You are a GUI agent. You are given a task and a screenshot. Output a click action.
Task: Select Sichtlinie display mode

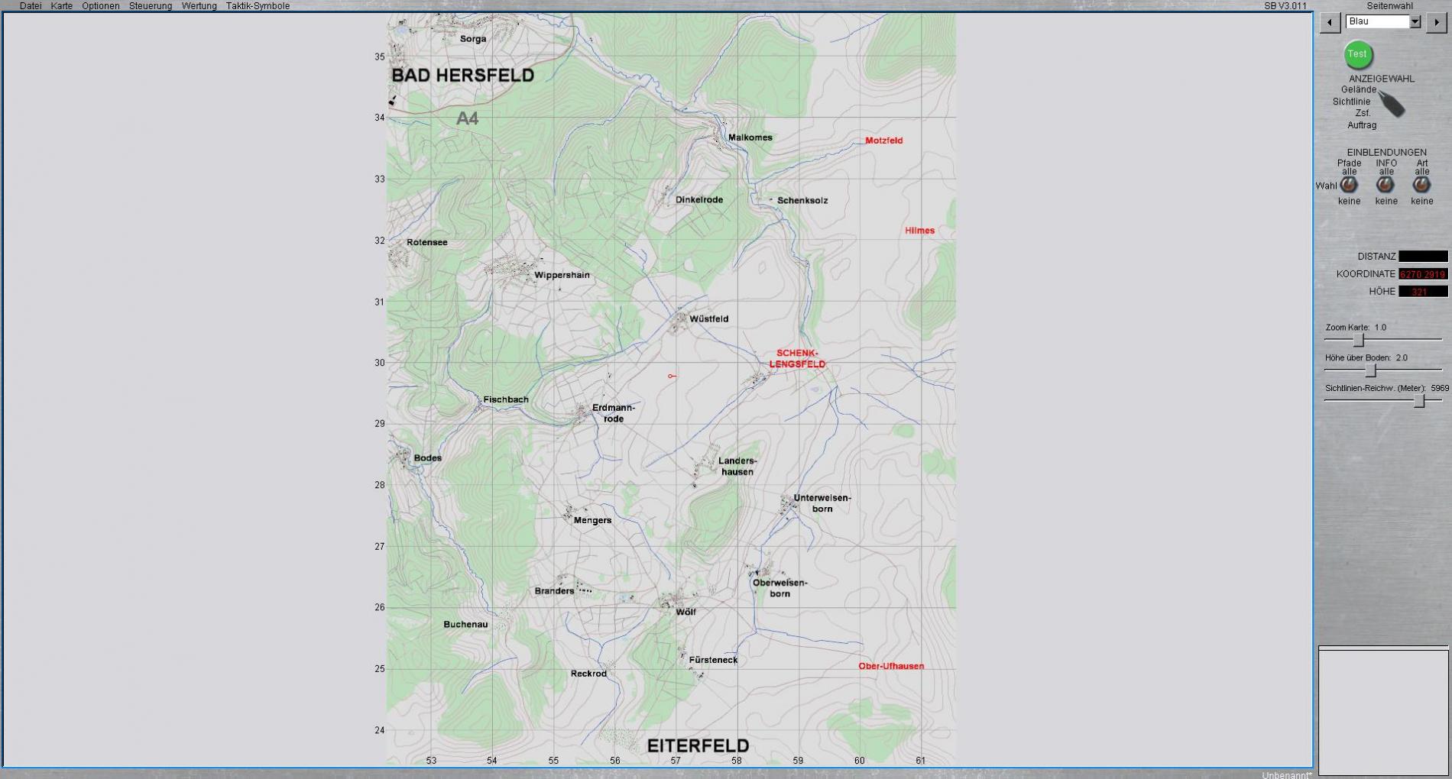click(1351, 102)
